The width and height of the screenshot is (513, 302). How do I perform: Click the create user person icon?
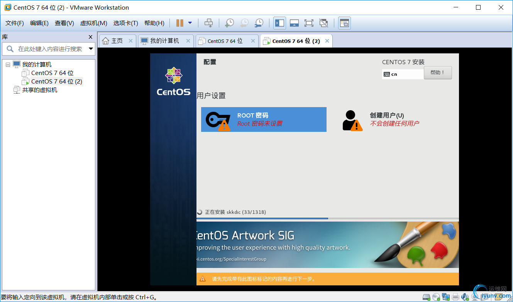tap(352, 120)
